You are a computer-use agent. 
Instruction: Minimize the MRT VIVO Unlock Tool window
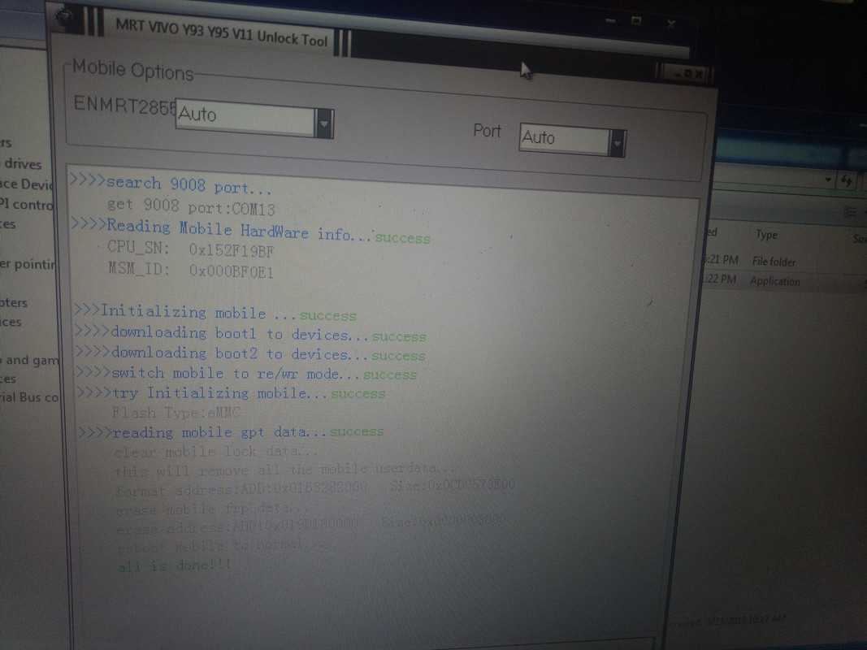pos(610,19)
